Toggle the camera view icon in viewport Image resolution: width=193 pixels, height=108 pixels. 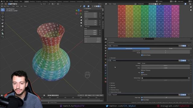(81, 23)
